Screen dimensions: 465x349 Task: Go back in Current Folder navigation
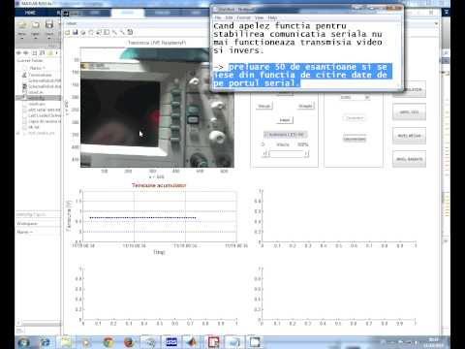[18, 52]
